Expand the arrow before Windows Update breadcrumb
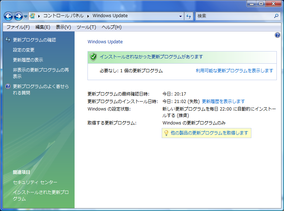Image resolution: width=284 pixels, height=211 pixels. click(x=88, y=16)
